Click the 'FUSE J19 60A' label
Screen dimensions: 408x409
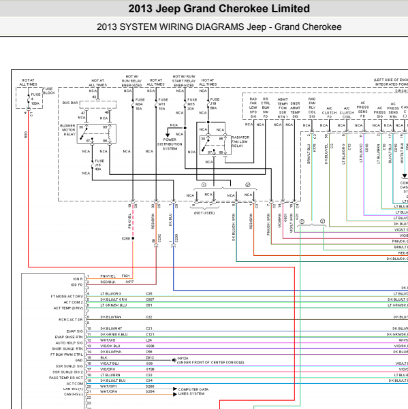pos(215,103)
